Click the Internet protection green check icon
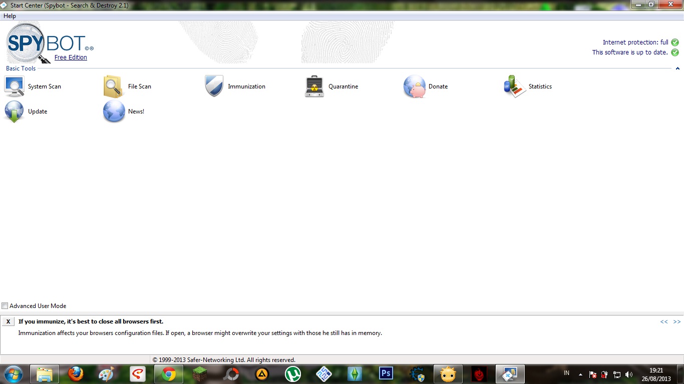Screen dimensions: 684x384 click(x=675, y=42)
